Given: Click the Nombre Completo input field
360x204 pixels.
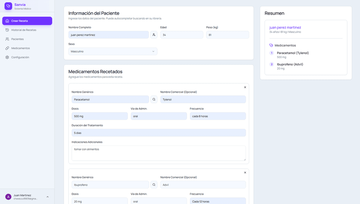Looking at the screenshot, I should point(108,35).
